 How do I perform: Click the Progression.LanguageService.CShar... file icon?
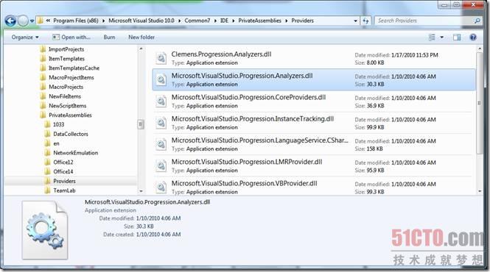[x=161, y=144]
